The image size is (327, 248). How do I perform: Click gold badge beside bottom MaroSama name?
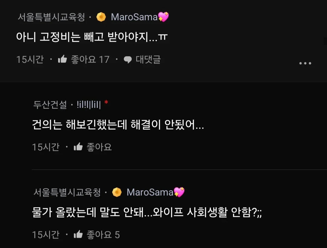click(x=117, y=192)
